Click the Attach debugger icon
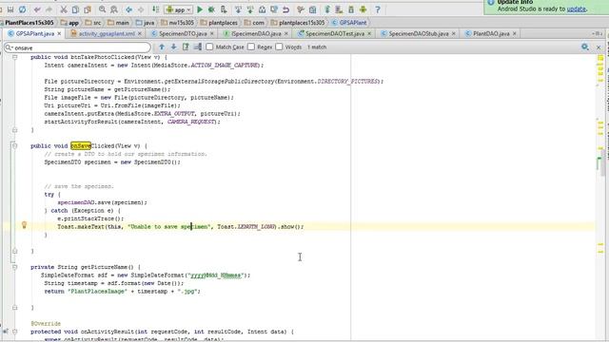The image size is (609, 342). pyautogui.click(x=224, y=9)
